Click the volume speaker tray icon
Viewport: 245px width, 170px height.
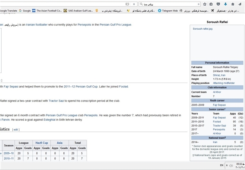coord(232,166)
